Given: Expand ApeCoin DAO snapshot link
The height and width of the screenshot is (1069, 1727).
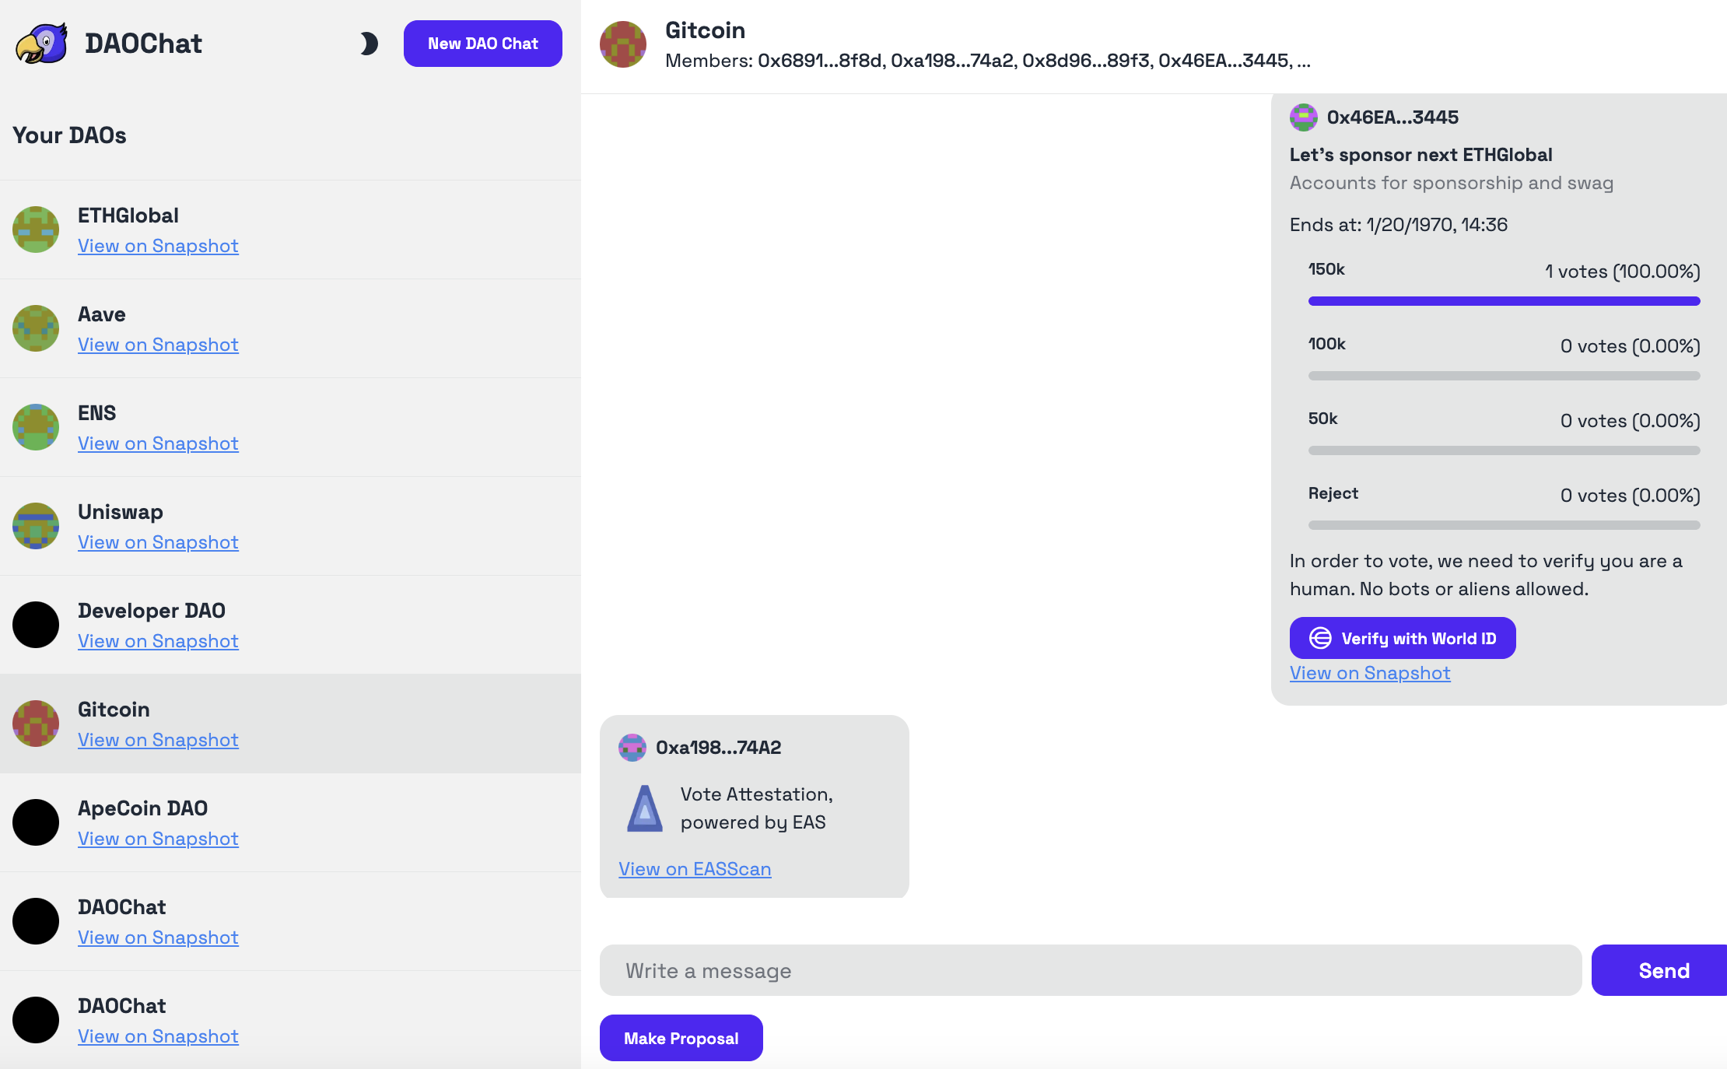Looking at the screenshot, I should point(158,838).
